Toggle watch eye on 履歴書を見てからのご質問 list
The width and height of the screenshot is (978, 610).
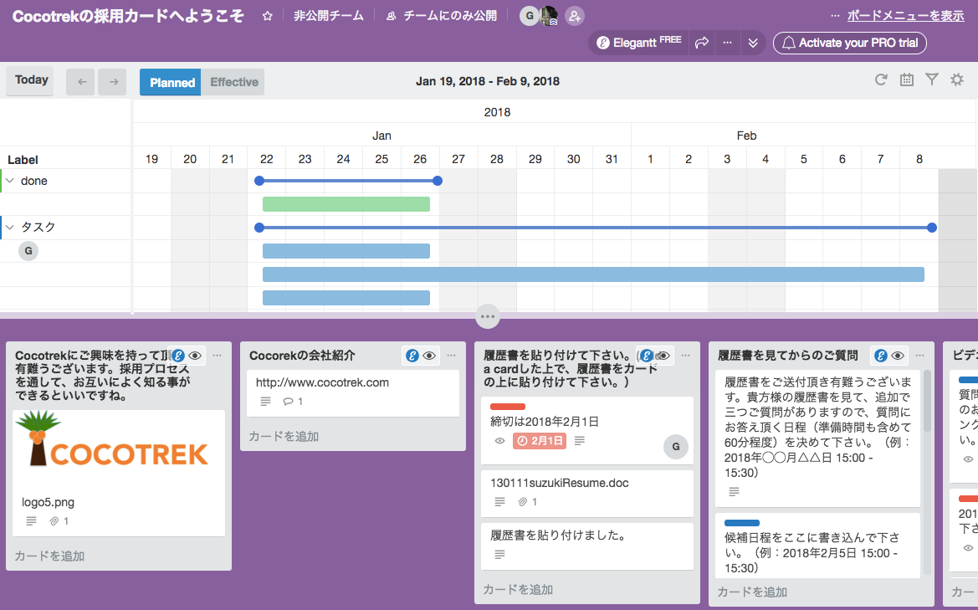[x=898, y=356]
